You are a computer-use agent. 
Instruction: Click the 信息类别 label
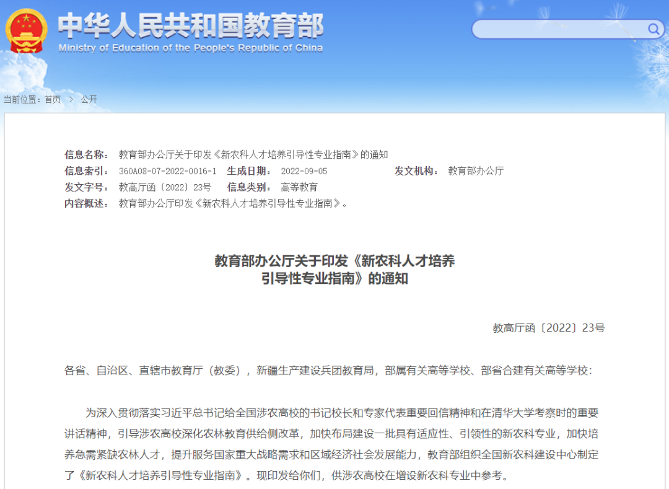[249, 187]
